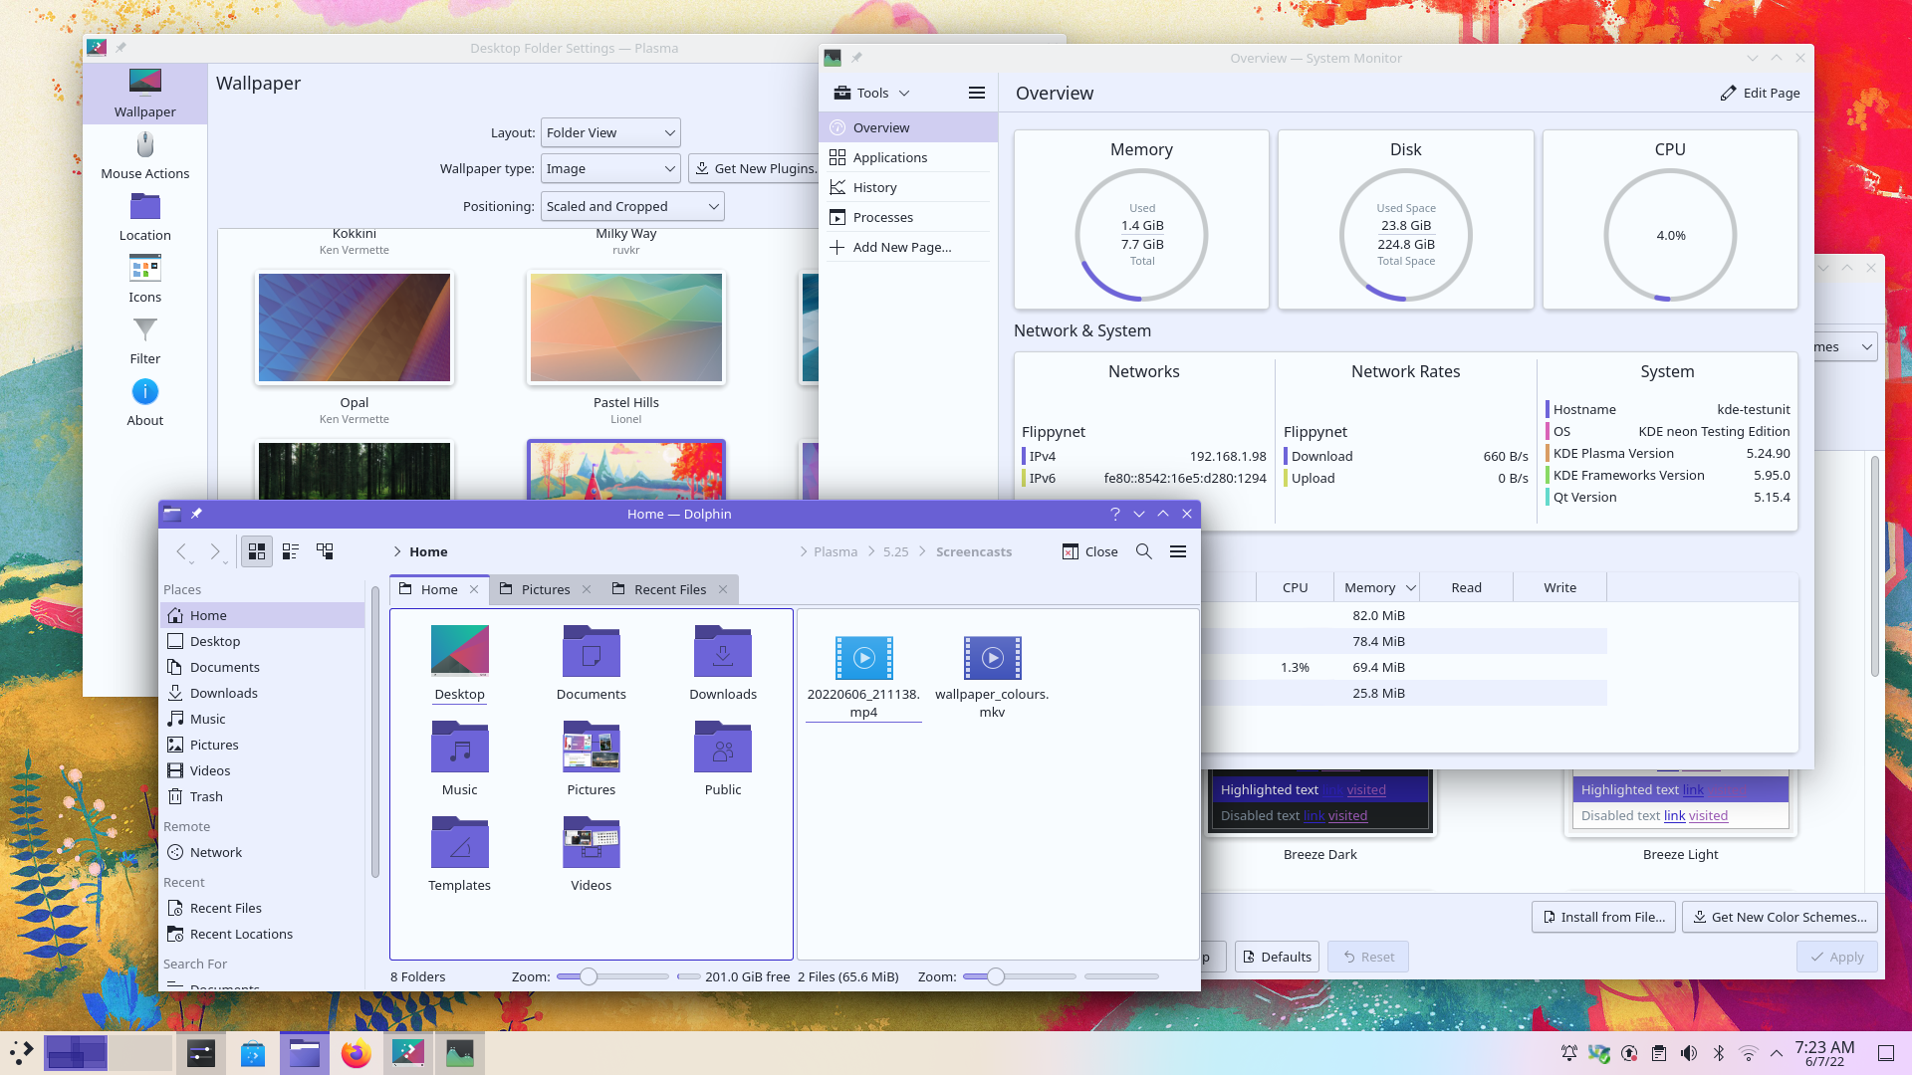The image size is (1912, 1075).
Task: Open History page in System Monitor
Action: coord(875,187)
